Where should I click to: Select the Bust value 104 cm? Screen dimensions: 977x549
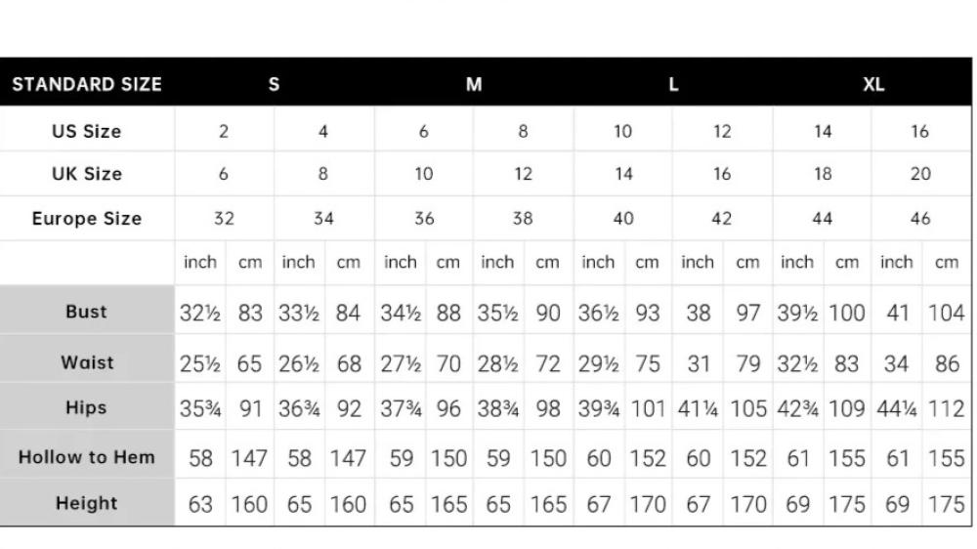(x=946, y=314)
